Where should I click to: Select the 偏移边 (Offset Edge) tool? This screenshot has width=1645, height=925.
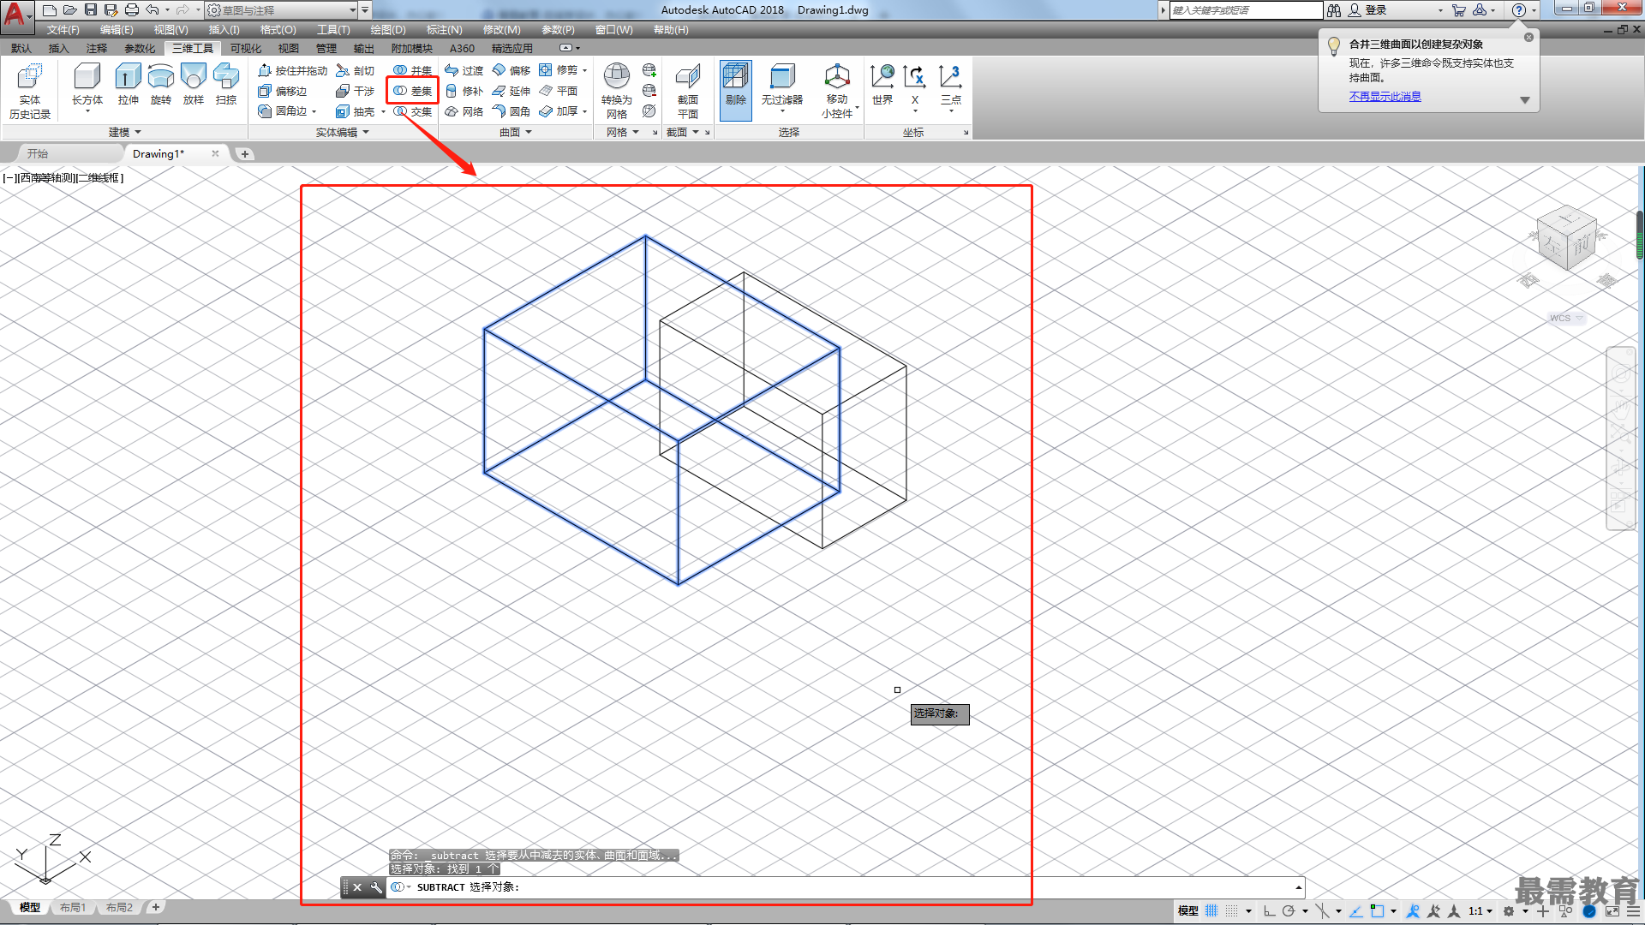click(283, 91)
